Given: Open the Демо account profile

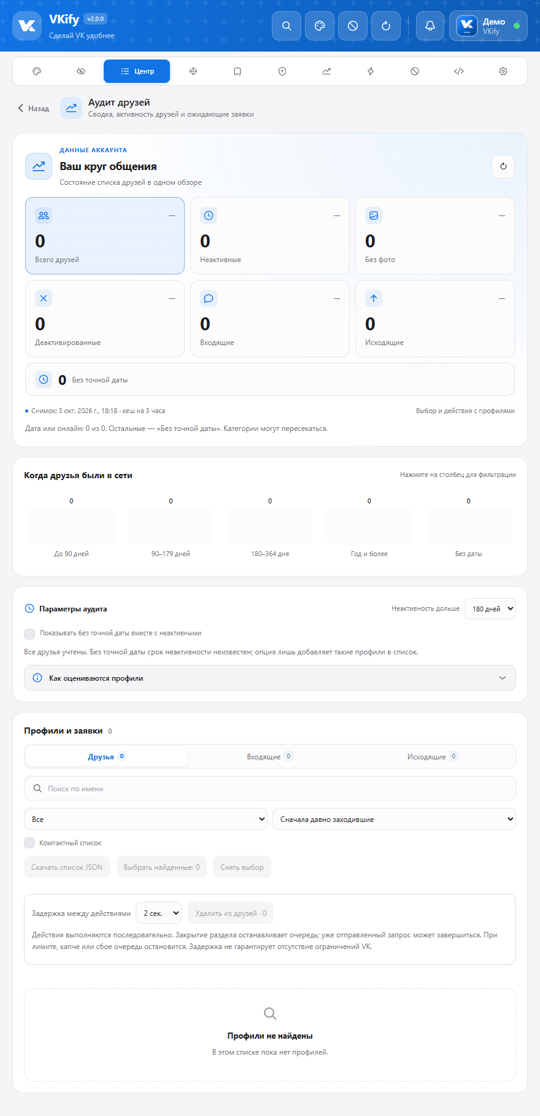Looking at the screenshot, I should [x=488, y=26].
